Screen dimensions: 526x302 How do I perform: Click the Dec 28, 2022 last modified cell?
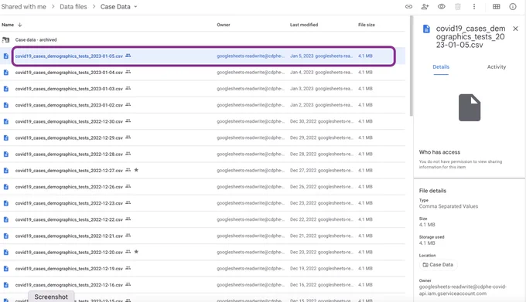(x=321, y=154)
